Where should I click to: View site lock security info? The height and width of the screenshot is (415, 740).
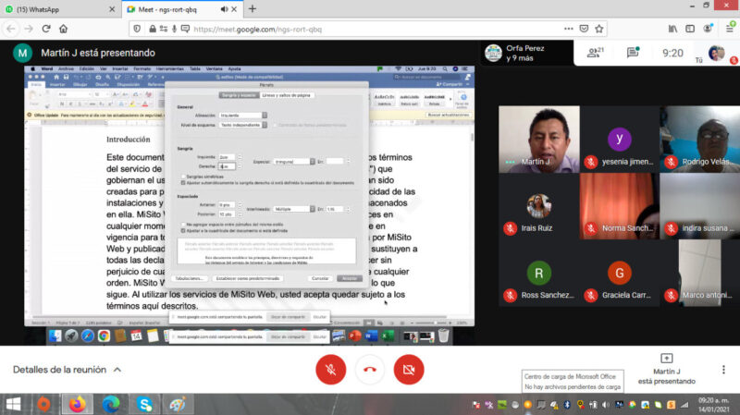pos(152,29)
